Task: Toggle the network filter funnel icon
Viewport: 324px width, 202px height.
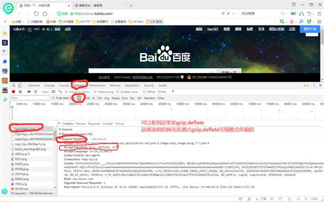Action: point(36,92)
